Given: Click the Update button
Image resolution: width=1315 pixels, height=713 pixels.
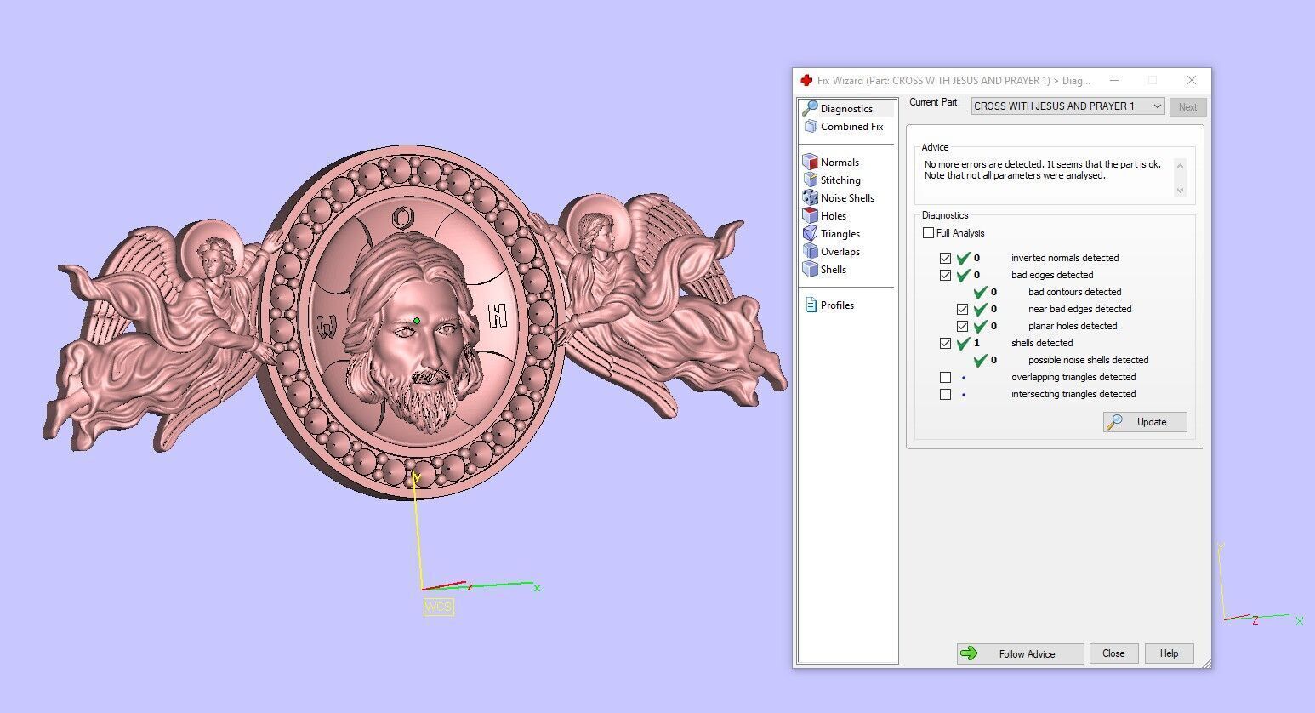Looking at the screenshot, I should [x=1144, y=421].
